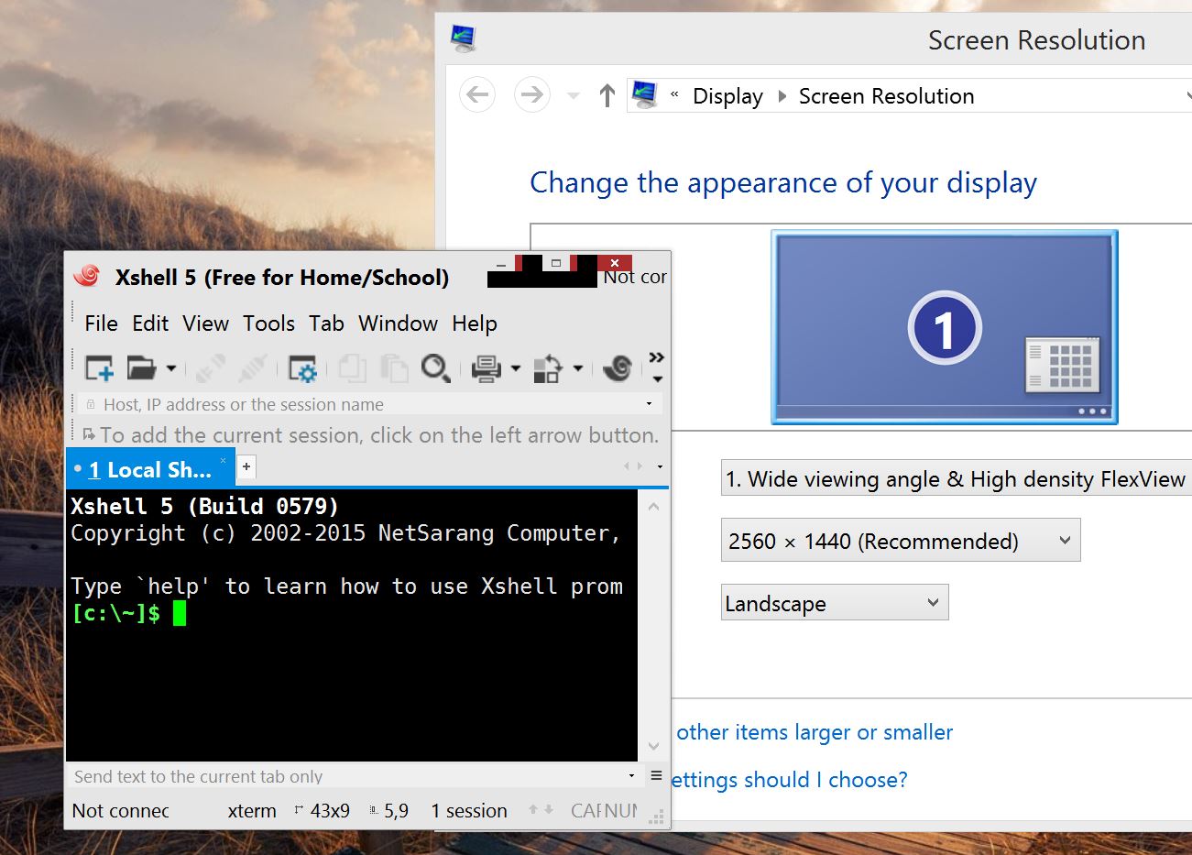
Task: Create a new session with the New icon
Action: tap(97, 367)
